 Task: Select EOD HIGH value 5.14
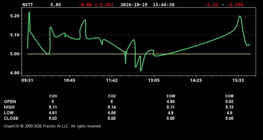[x=112, y=107]
